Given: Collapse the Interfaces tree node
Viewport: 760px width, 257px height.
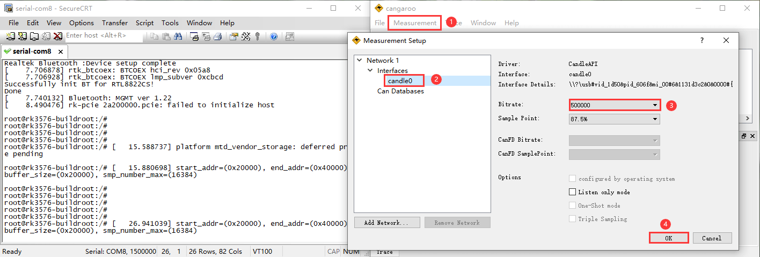Looking at the screenshot, I should (370, 70).
